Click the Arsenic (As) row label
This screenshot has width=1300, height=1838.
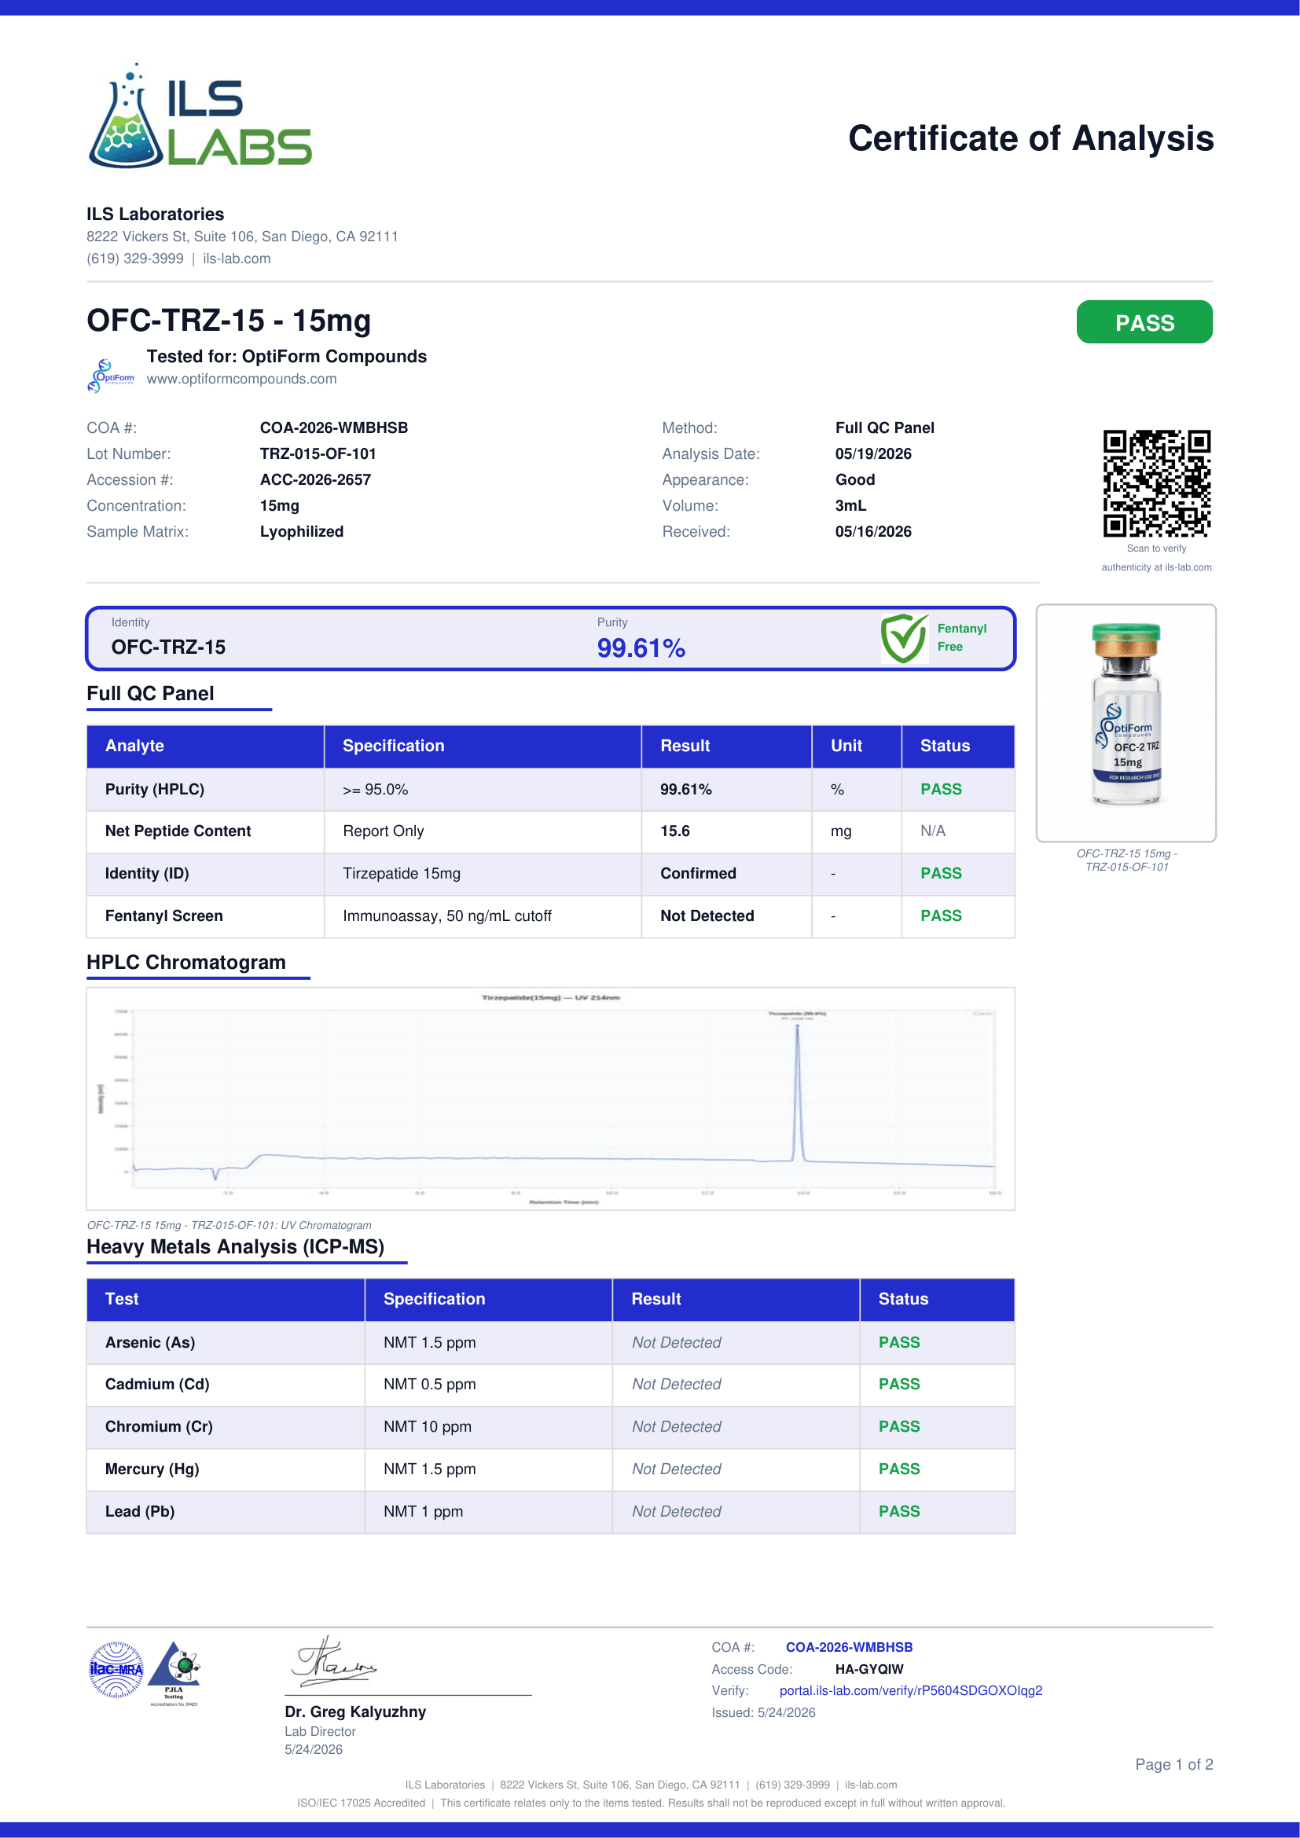click(x=149, y=1342)
